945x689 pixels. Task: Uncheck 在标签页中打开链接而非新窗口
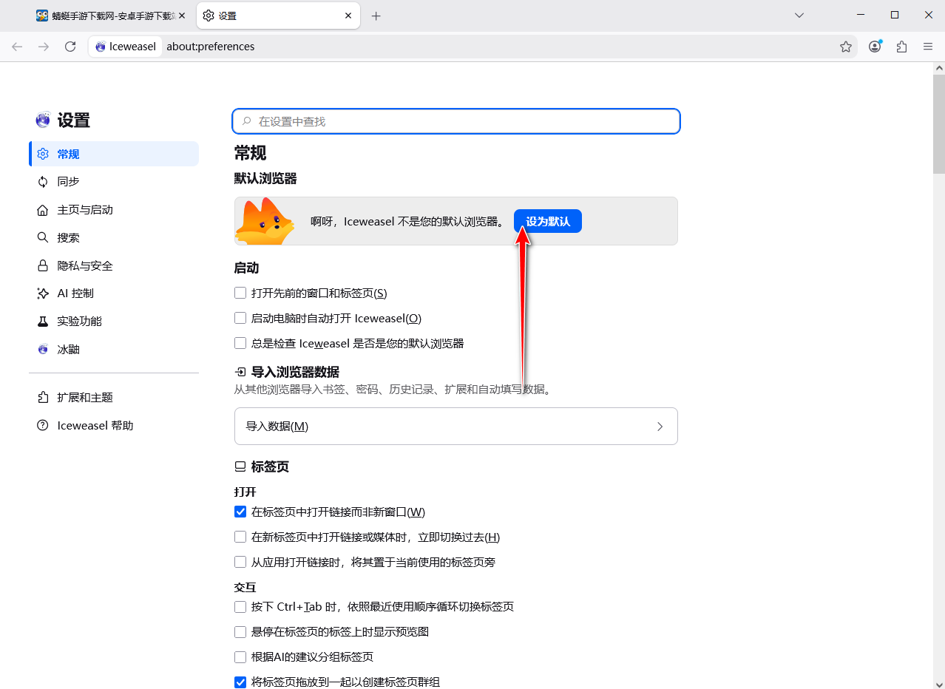click(x=240, y=512)
